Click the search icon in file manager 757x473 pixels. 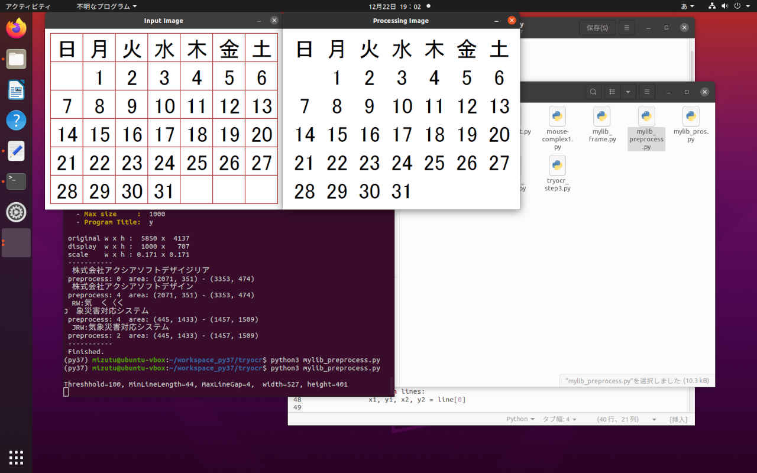[x=593, y=92]
